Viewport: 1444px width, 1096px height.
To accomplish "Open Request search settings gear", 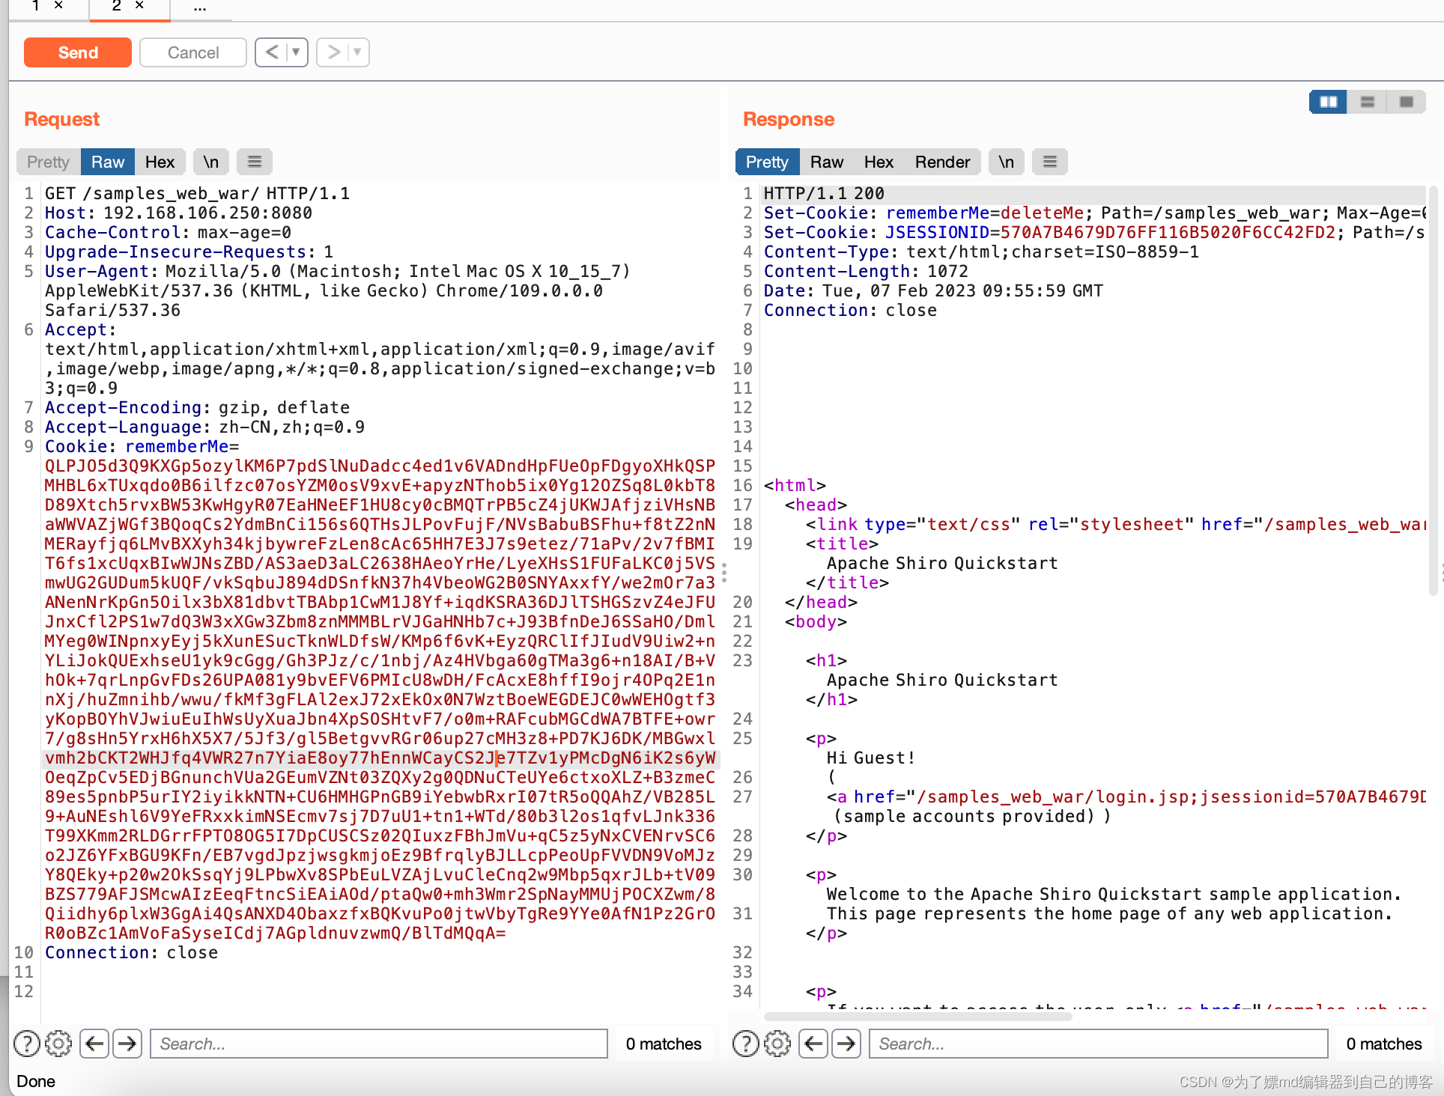I will [x=58, y=1044].
